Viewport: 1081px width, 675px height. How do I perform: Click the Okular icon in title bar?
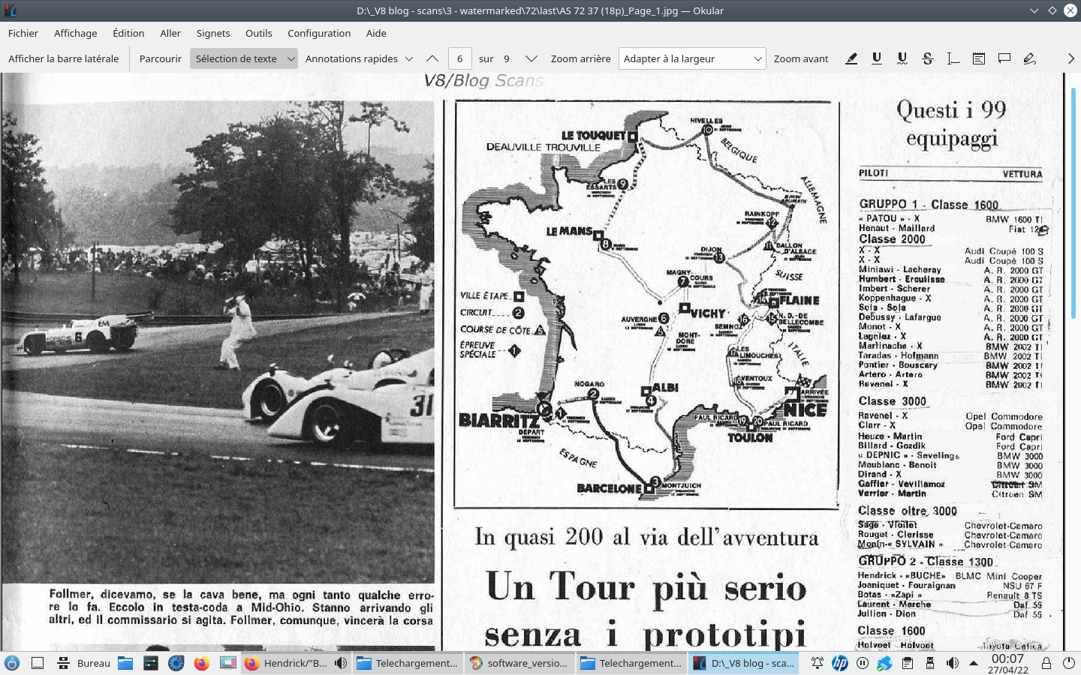[x=11, y=10]
